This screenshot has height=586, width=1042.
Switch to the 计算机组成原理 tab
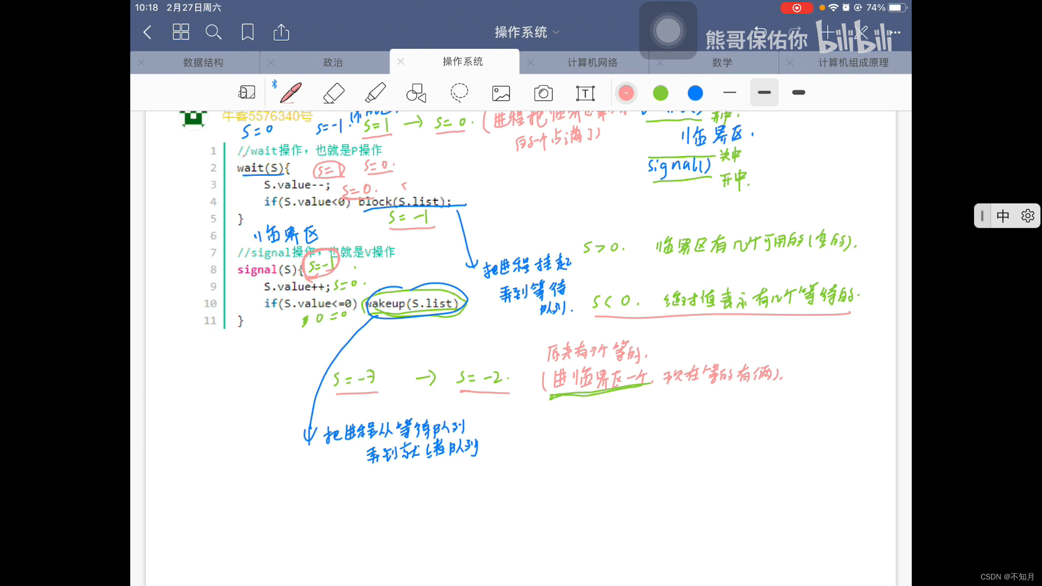tap(853, 62)
